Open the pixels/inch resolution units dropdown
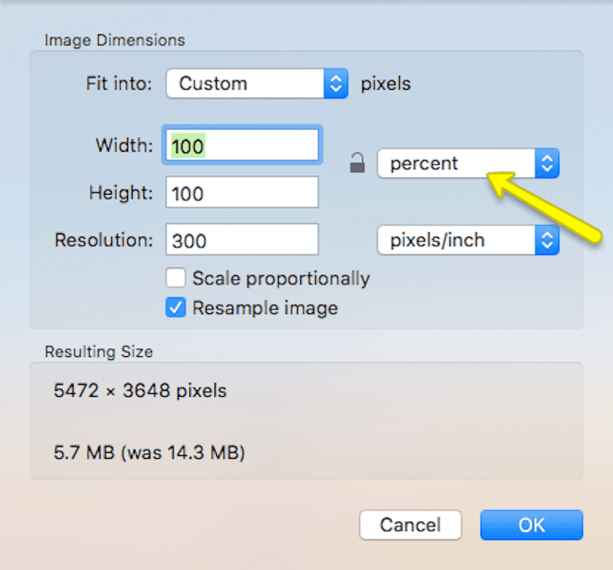The height and width of the screenshot is (570, 613). (468, 240)
